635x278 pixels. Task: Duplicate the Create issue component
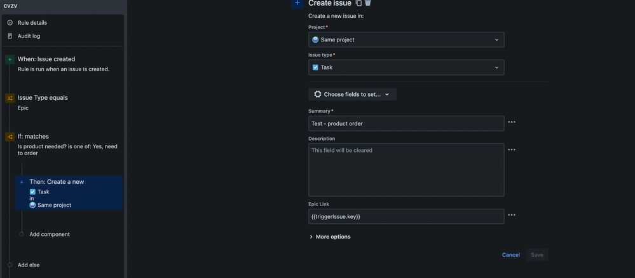click(x=358, y=3)
